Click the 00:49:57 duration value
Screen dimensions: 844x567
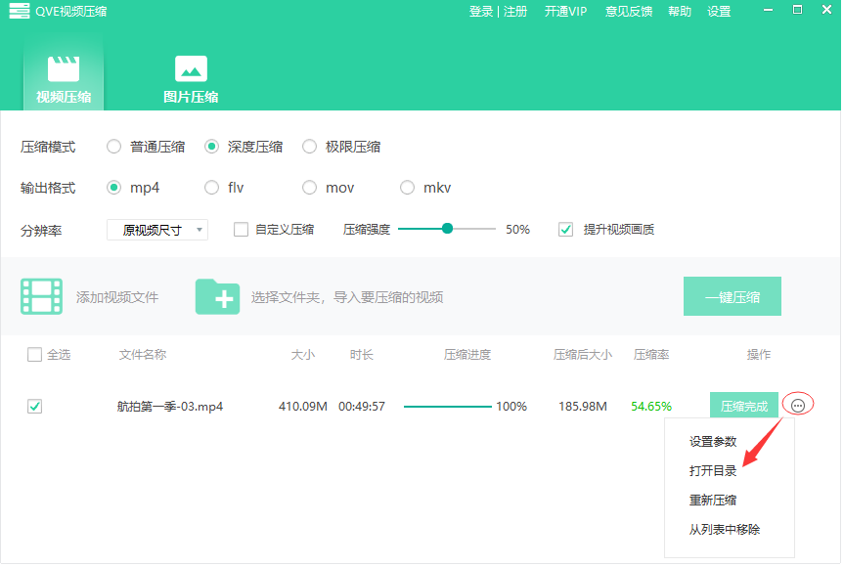[x=362, y=406]
